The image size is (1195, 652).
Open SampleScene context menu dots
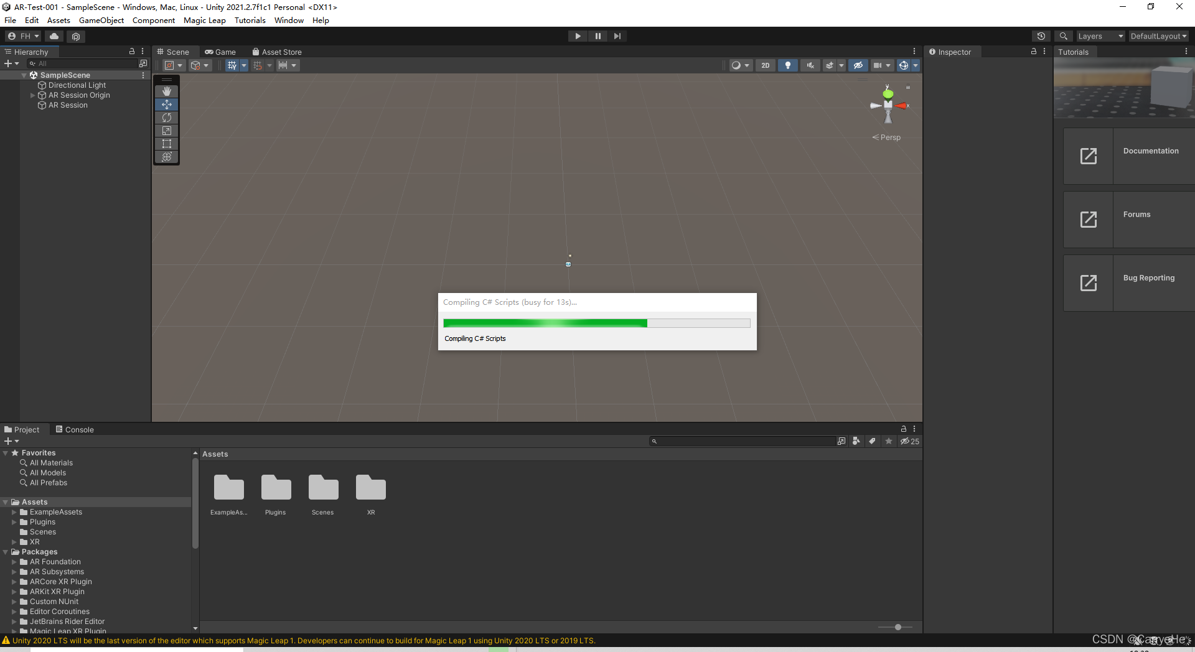[143, 75]
